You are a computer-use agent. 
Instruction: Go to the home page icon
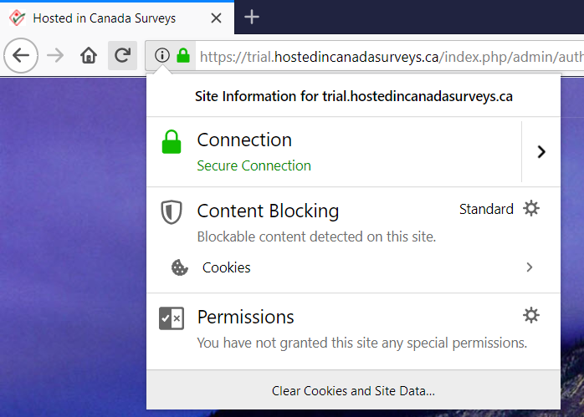click(x=89, y=56)
